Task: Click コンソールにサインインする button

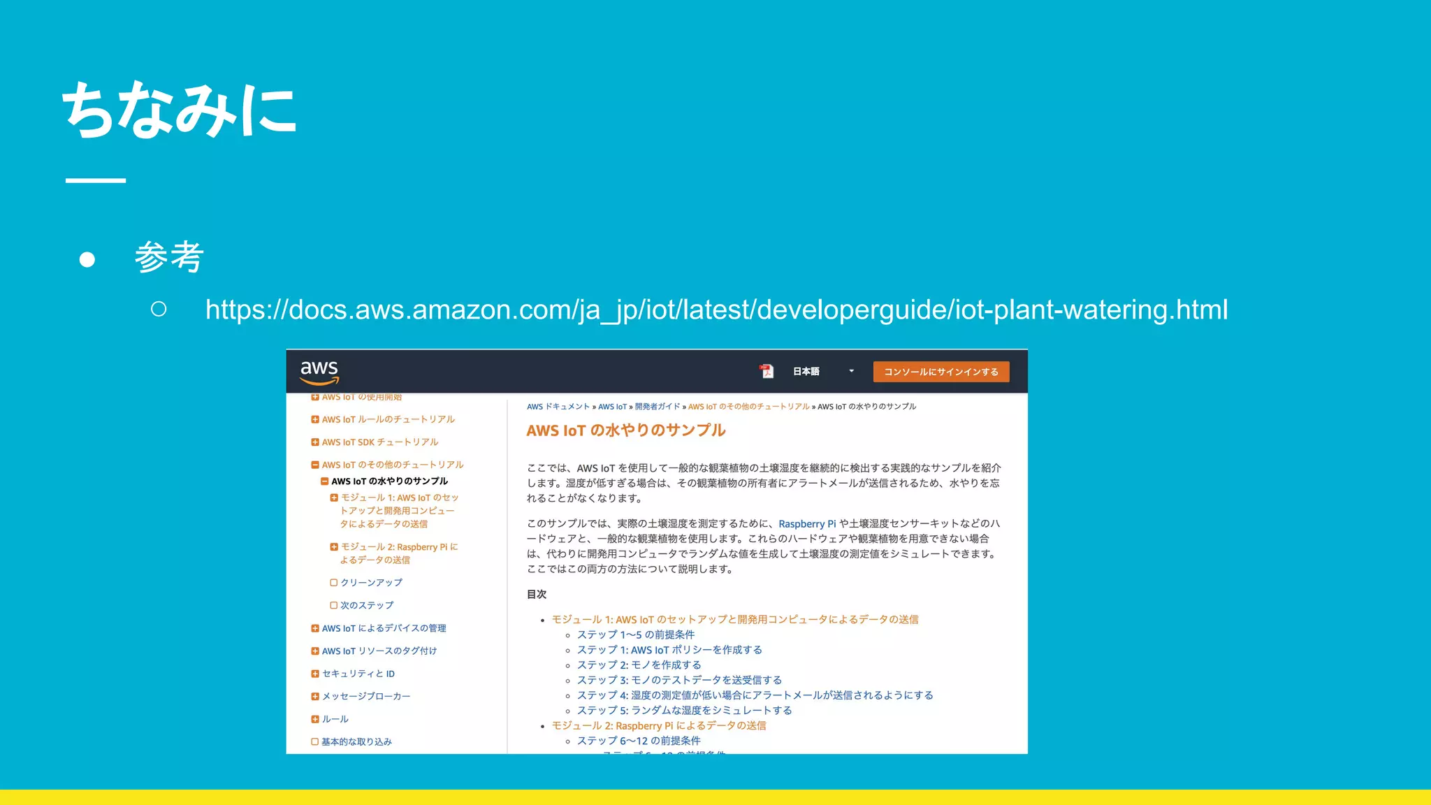Action: pyautogui.click(x=941, y=372)
